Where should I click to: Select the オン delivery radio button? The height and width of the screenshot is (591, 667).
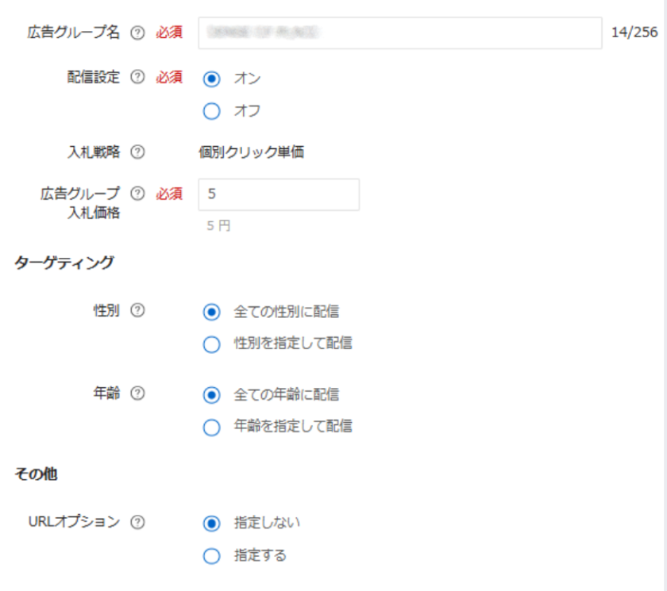click(211, 79)
